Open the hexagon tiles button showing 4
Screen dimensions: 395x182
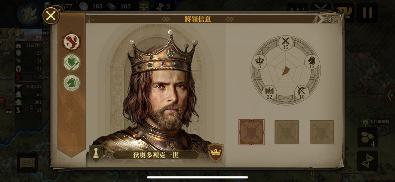click(367, 137)
